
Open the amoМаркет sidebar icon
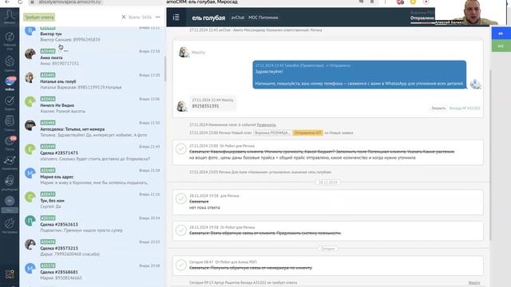coord(10,183)
